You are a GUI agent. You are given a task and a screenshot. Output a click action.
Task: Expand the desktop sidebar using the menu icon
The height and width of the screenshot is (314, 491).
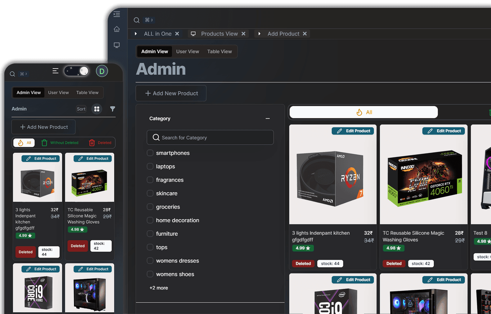(117, 14)
